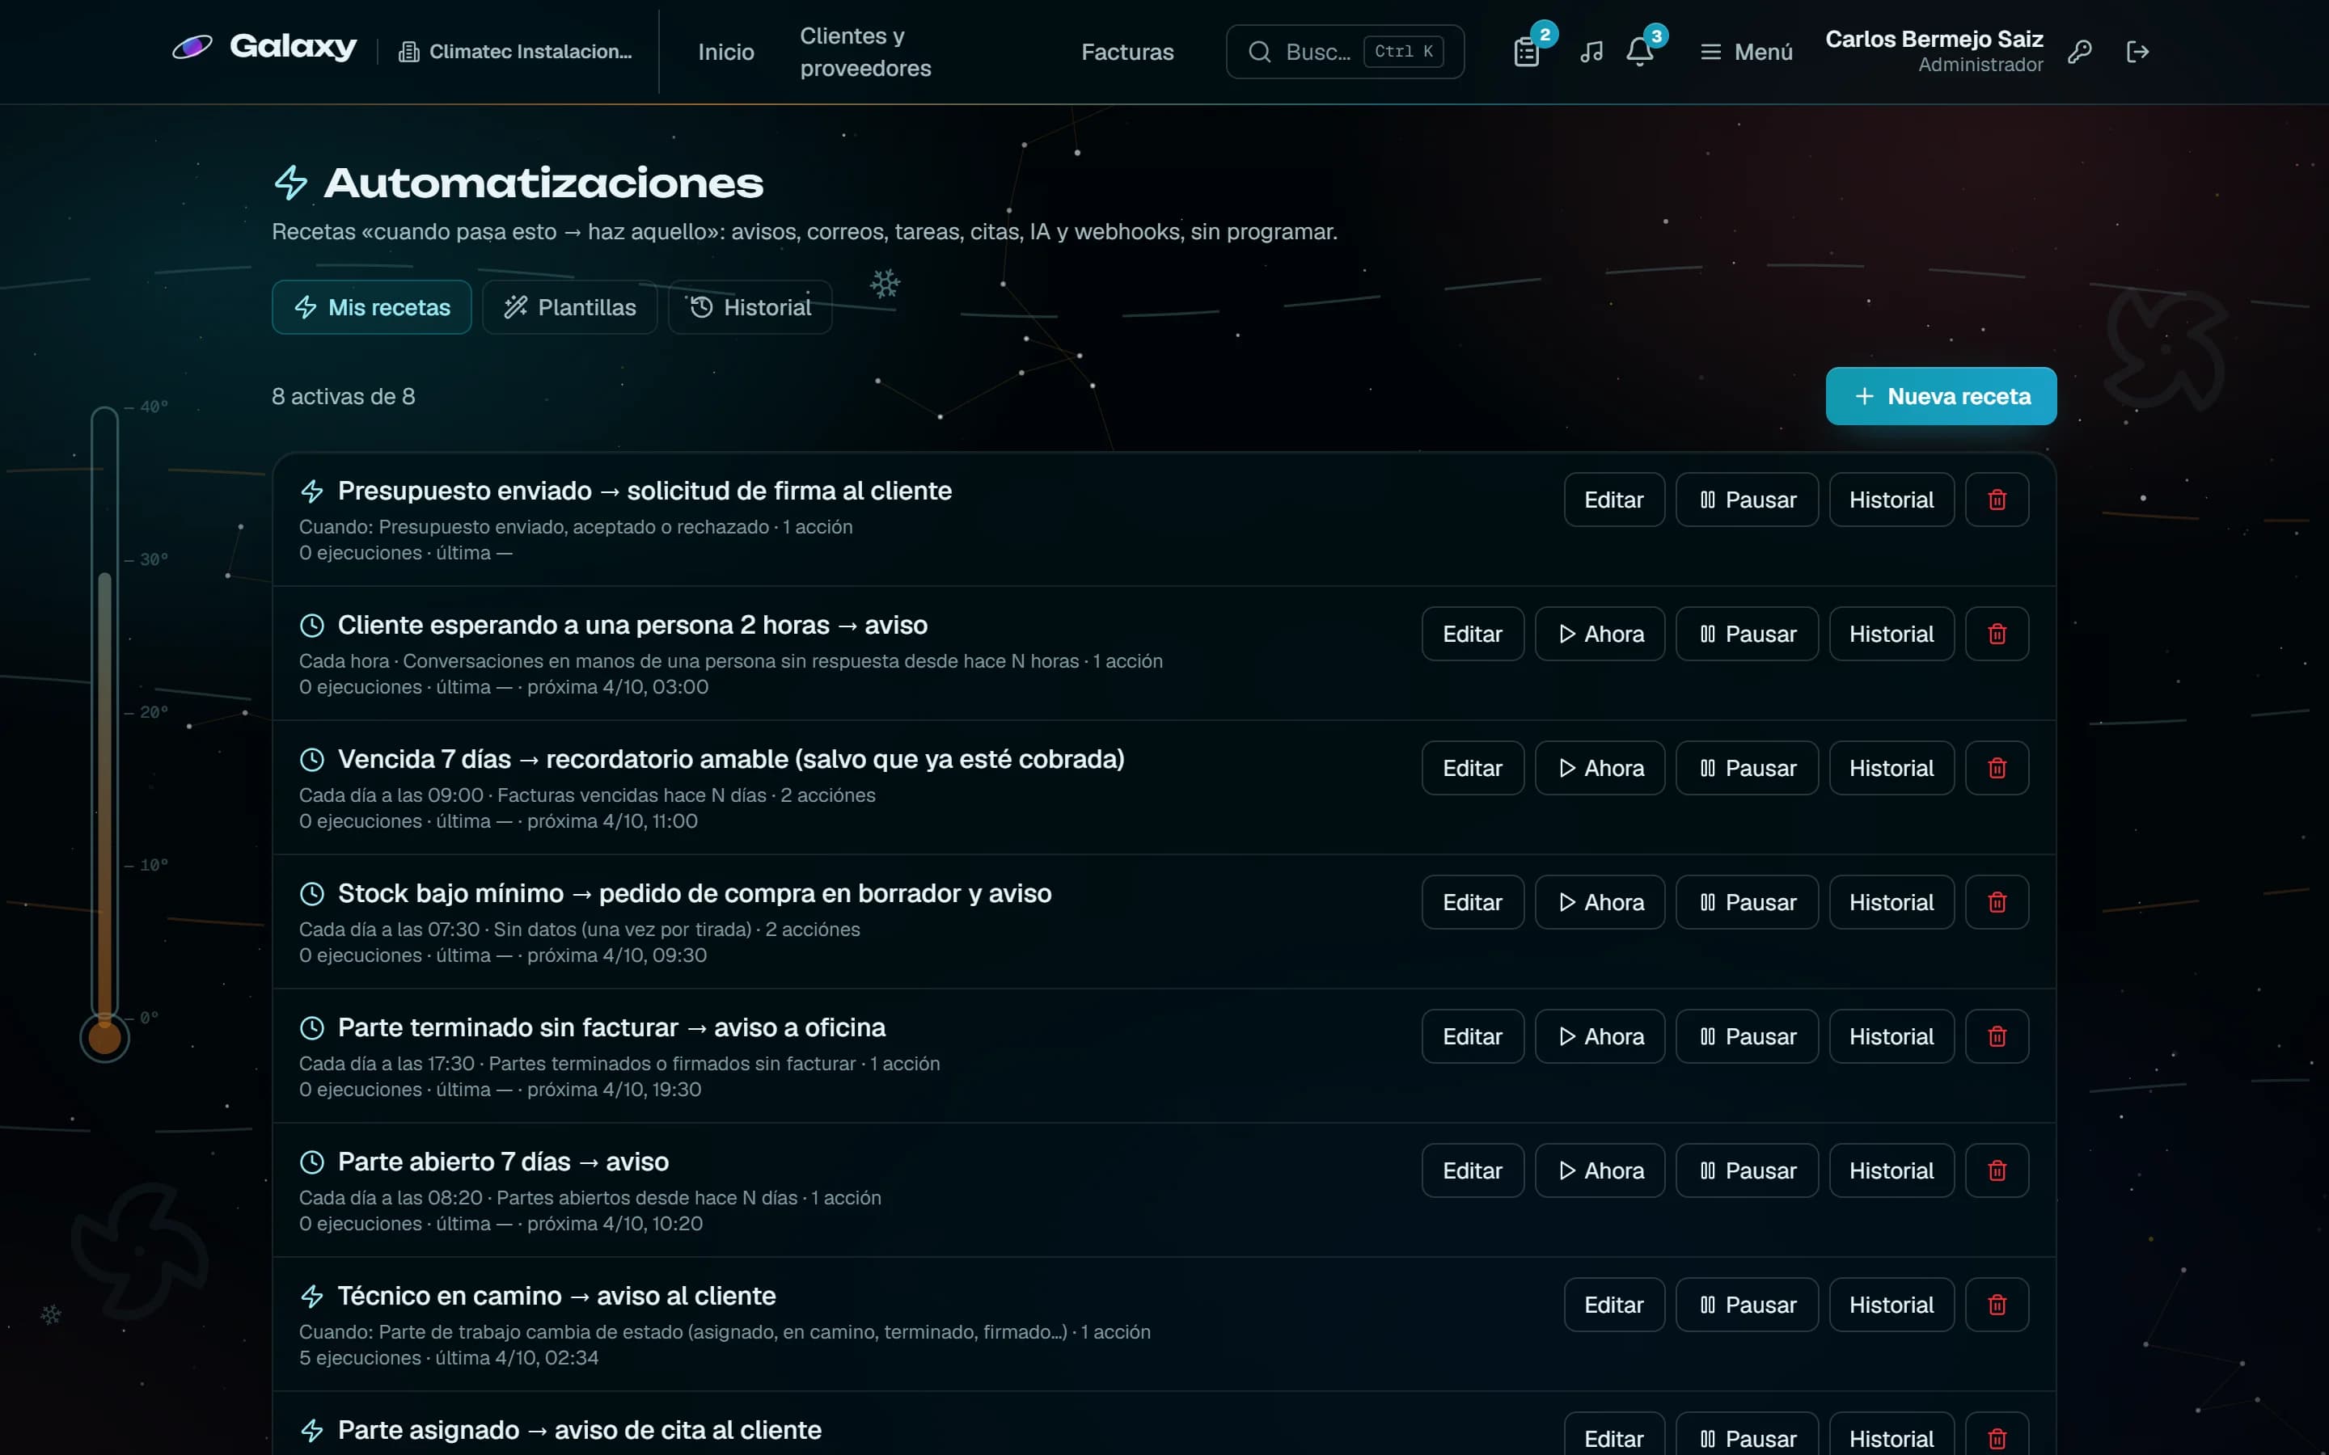
Task: Delete the 'Presupuesto enviado' recipe via trash icon
Action: [x=1997, y=500]
